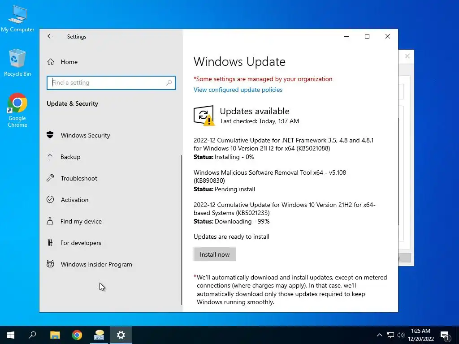Click the Settings gear taskbar icon
This screenshot has height=344, width=459.
pos(121,335)
